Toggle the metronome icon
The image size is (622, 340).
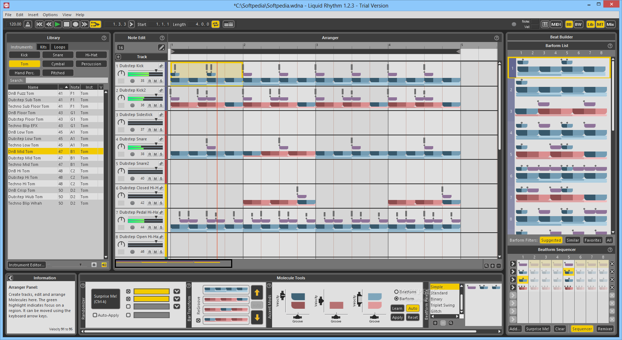point(28,24)
